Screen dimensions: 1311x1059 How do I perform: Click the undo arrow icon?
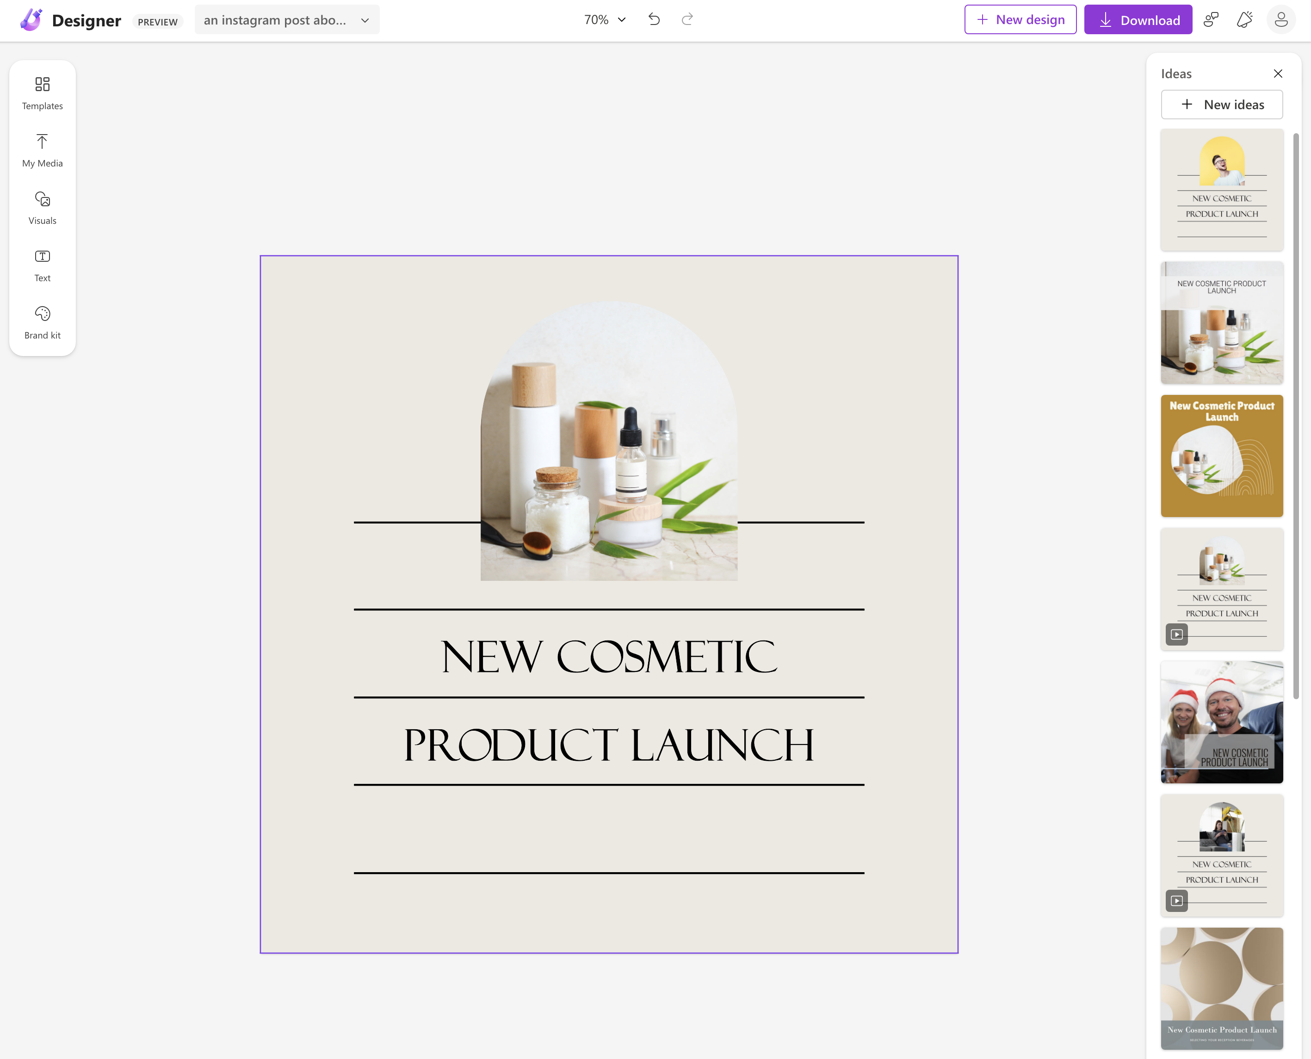(654, 19)
